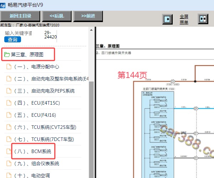Screen dimensions: 214x178
Task: Click the 查询 search button
Action: tap(12, 40)
